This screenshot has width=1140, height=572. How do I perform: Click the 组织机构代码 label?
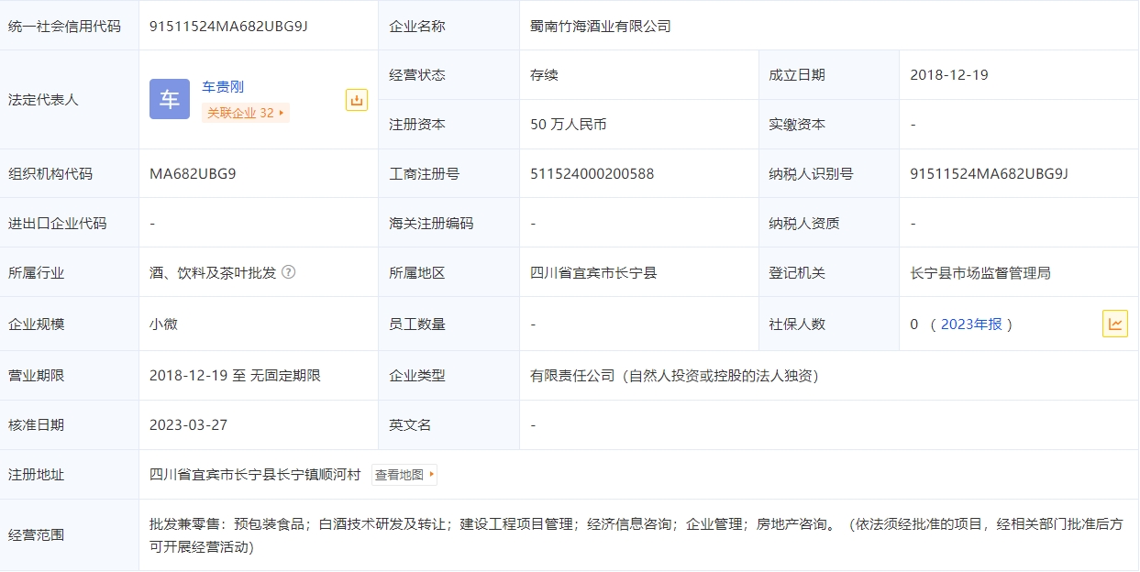point(50,174)
